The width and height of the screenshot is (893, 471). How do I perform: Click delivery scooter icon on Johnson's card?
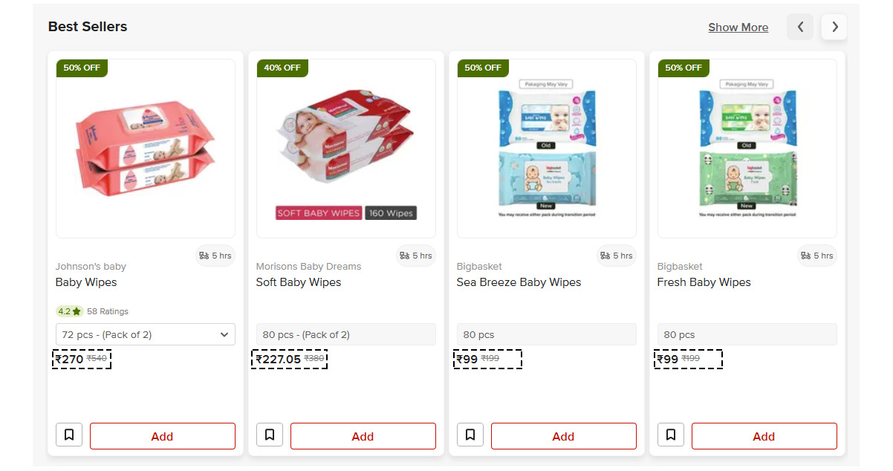tap(204, 256)
